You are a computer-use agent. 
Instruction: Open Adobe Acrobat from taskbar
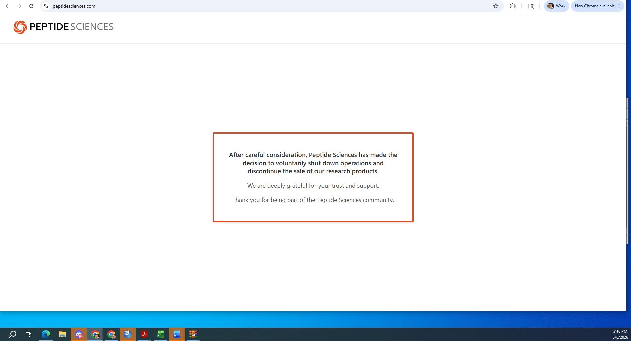(x=144, y=334)
